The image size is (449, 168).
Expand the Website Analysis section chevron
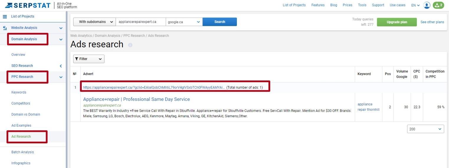point(61,28)
